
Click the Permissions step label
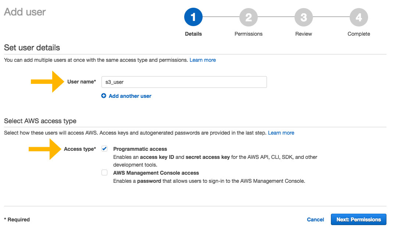[x=249, y=34]
